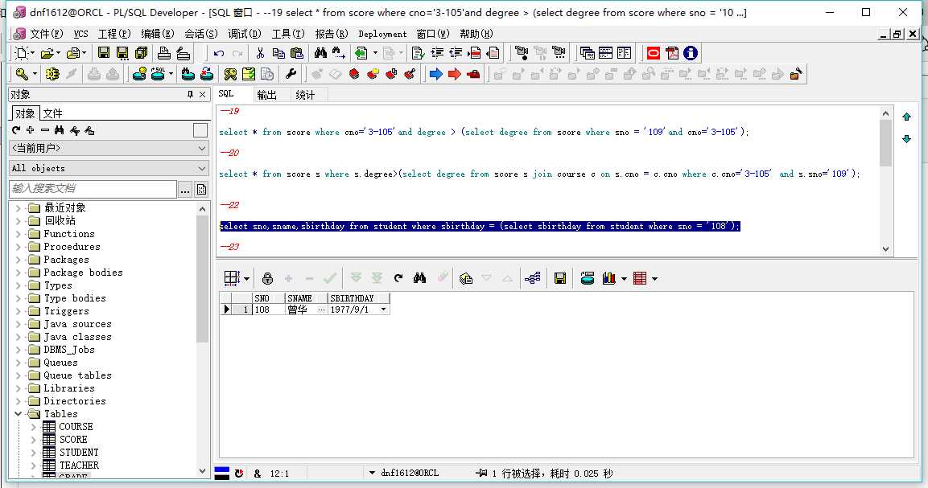The width and height of the screenshot is (928, 488).
Task: Click the PDF manual icon
Action: pyautogui.click(x=672, y=53)
